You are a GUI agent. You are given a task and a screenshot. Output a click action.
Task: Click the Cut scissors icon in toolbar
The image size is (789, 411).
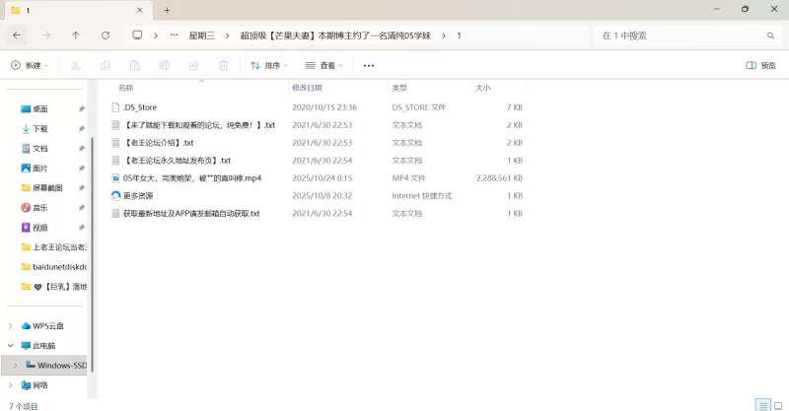(76, 65)
